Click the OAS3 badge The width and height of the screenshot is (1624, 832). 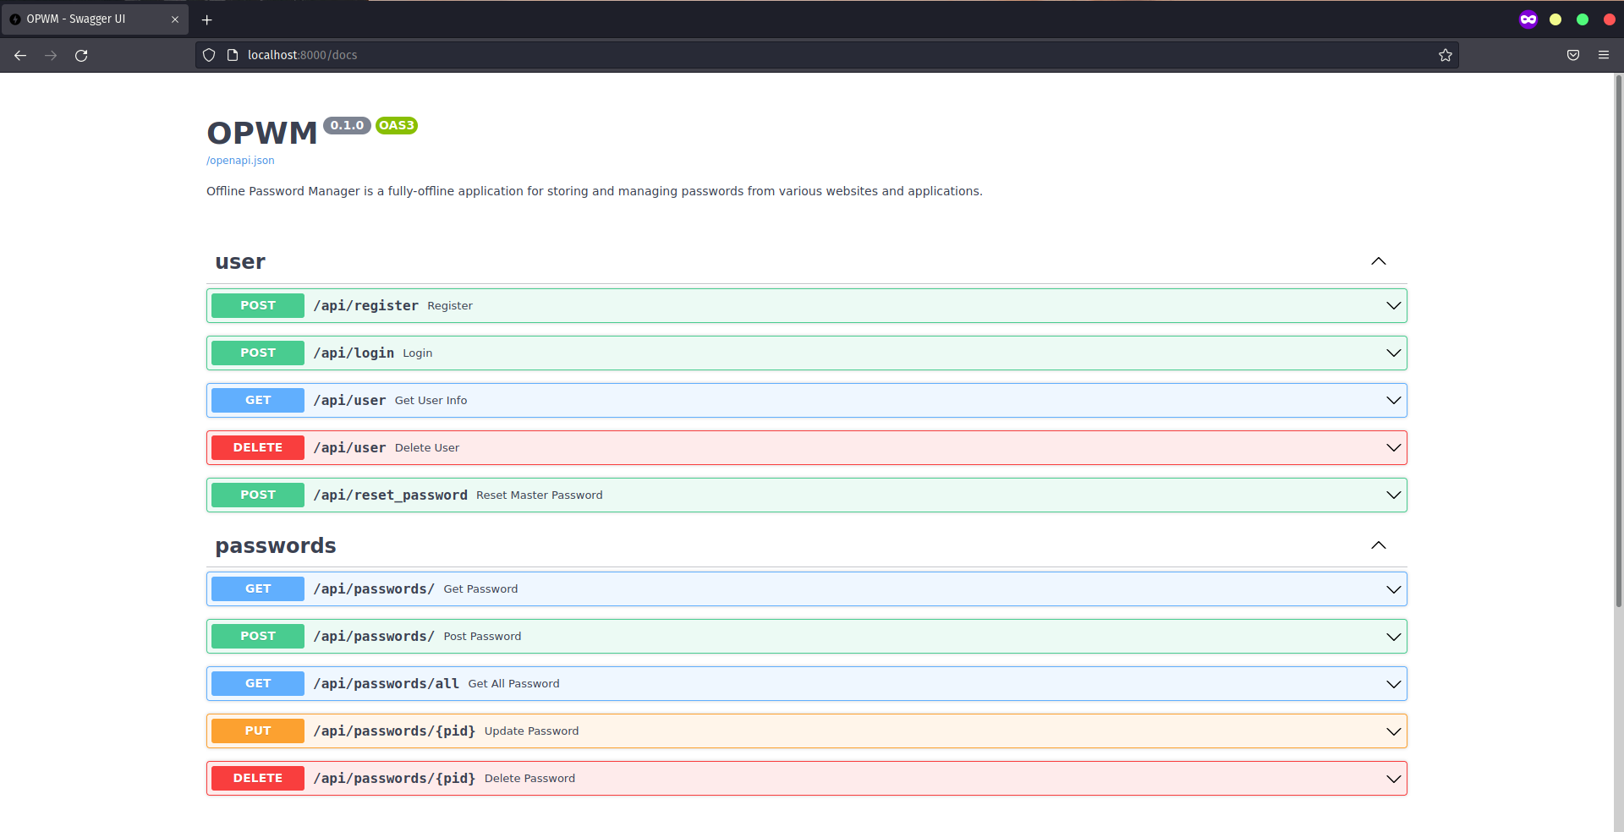[397, 125]
